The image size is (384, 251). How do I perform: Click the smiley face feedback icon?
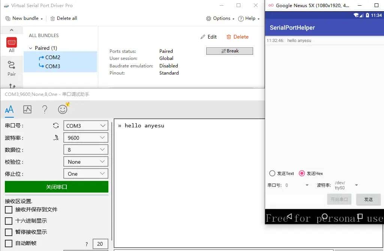[x=63, y=109]
